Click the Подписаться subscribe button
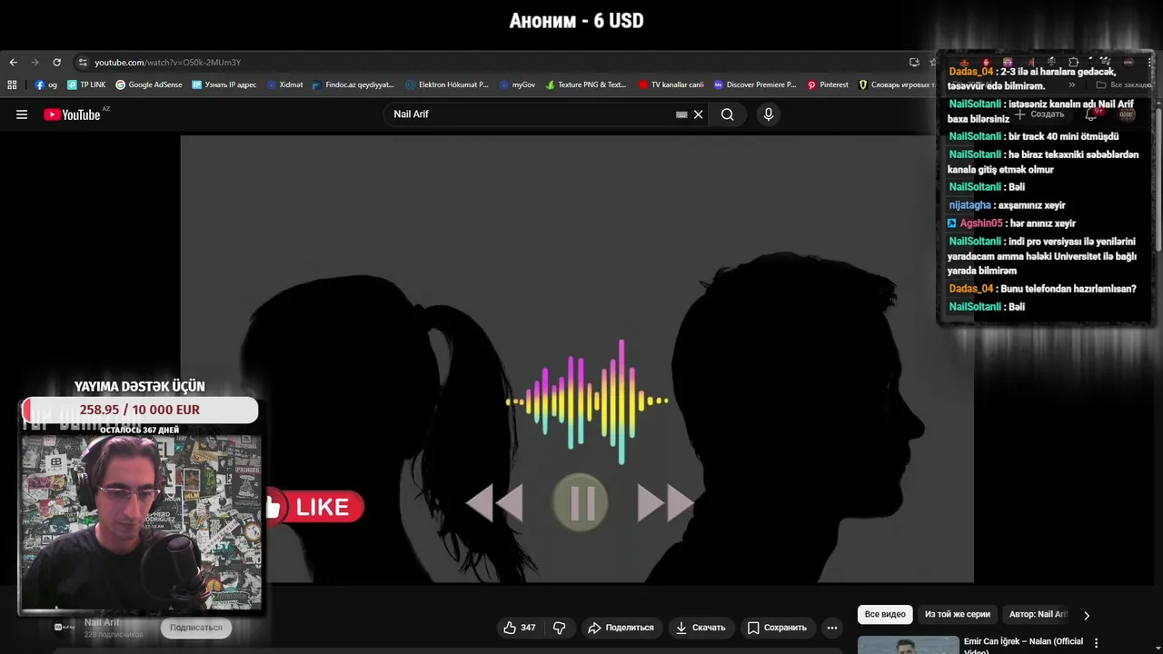 pos(195,628)
